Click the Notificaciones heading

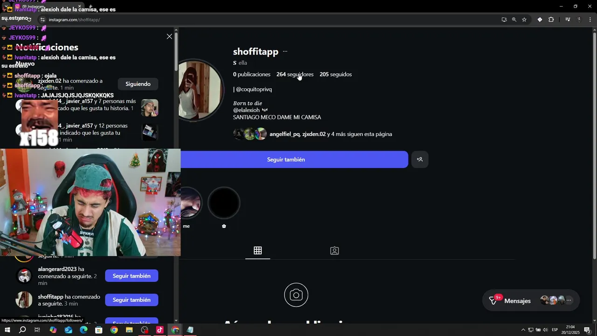click(47, 47)
